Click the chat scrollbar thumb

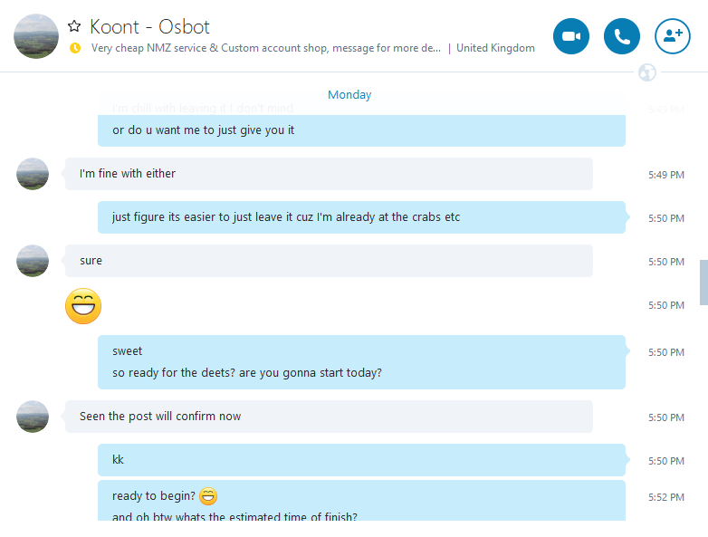tap(703, 282)
